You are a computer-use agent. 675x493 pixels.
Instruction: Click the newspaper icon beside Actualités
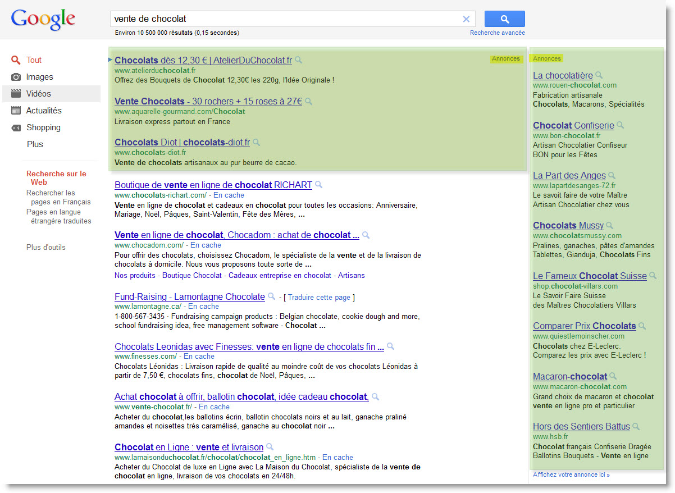pyautogui.click(x=16, y=111)
